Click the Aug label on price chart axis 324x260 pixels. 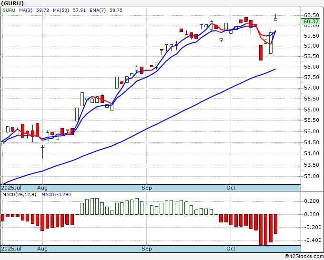tap(42, 188)
